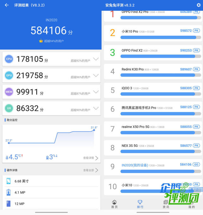The width and height of the screenshot is (203, 215).
Task: Open 查看全部 hardware details
Action: (91, 170)
